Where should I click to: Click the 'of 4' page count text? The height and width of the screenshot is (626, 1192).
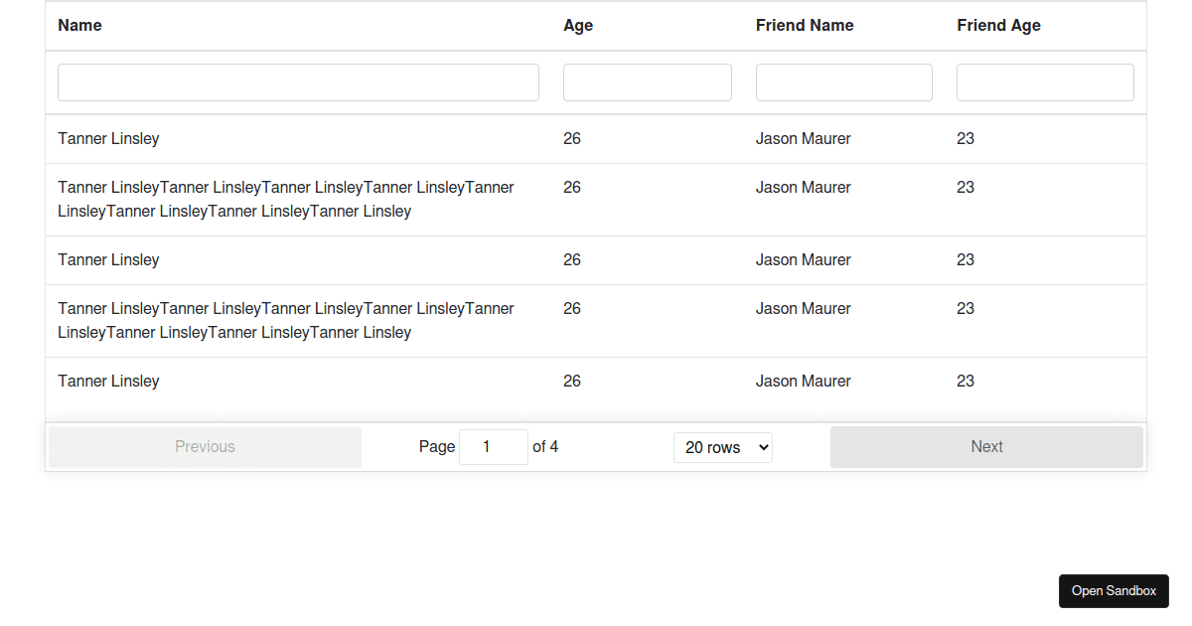click(544, 446)
